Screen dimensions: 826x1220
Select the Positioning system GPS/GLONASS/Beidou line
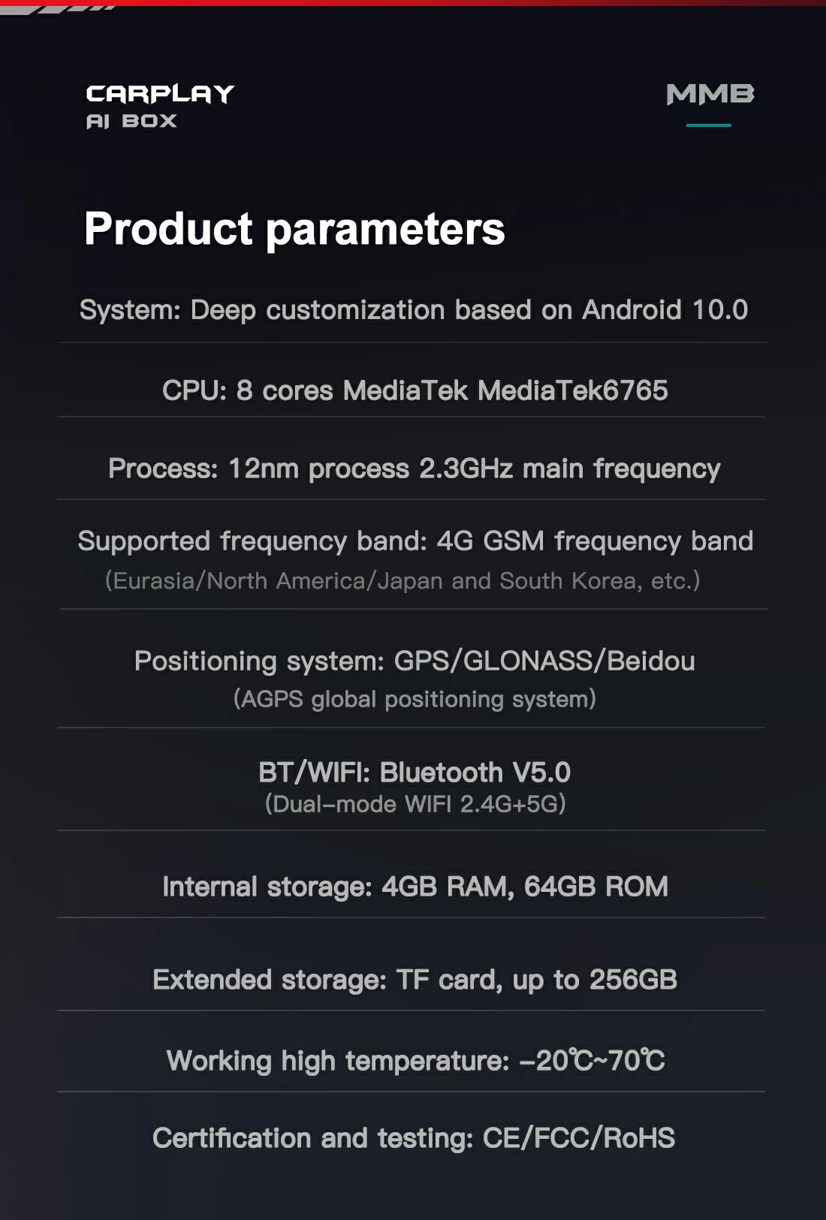point(415,661)
